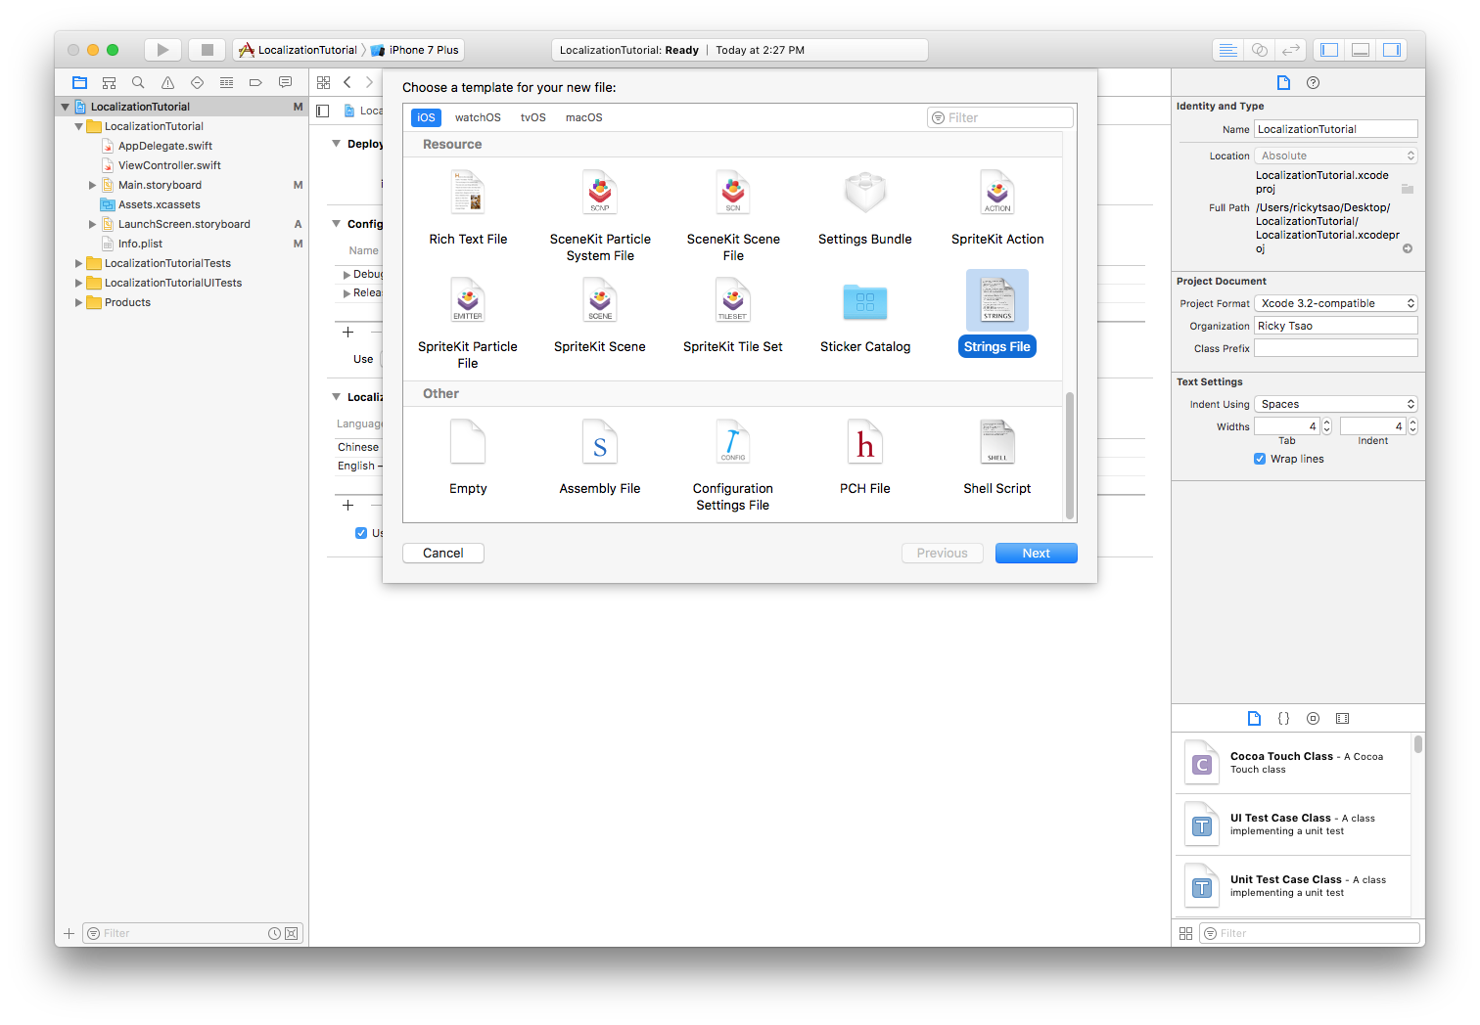
Task: Switch to the iOS template tab
Action: (426, 117)
